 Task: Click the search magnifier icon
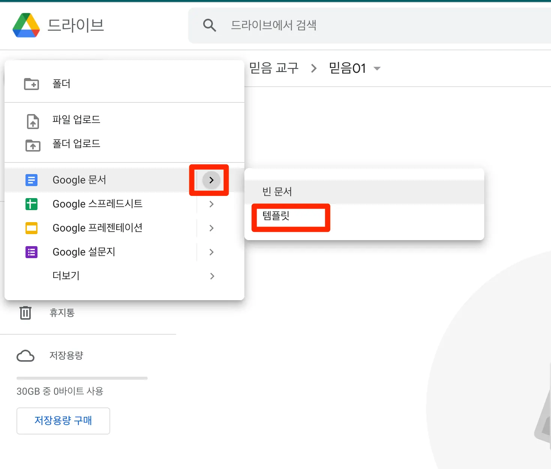(210, 25)
